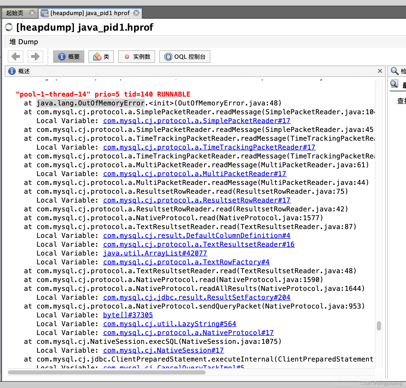Open the SimplePacketReader#17 link

pos(196,121)
